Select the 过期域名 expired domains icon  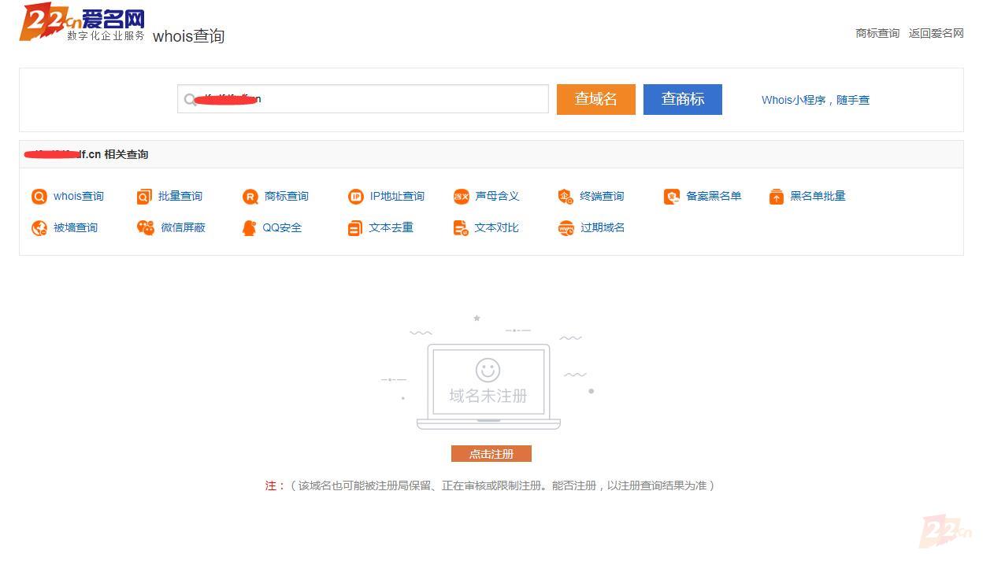click(x=591, y=227)
